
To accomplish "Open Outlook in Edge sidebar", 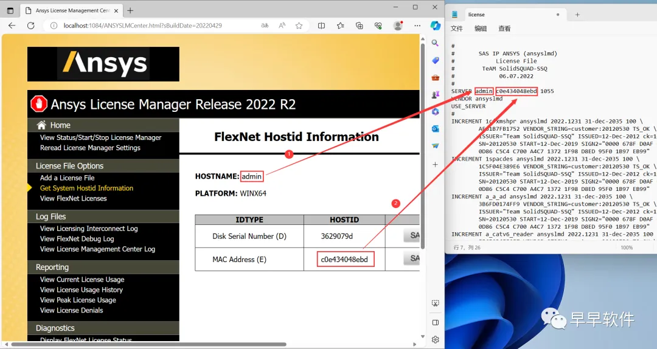I will tap(436, 129).
